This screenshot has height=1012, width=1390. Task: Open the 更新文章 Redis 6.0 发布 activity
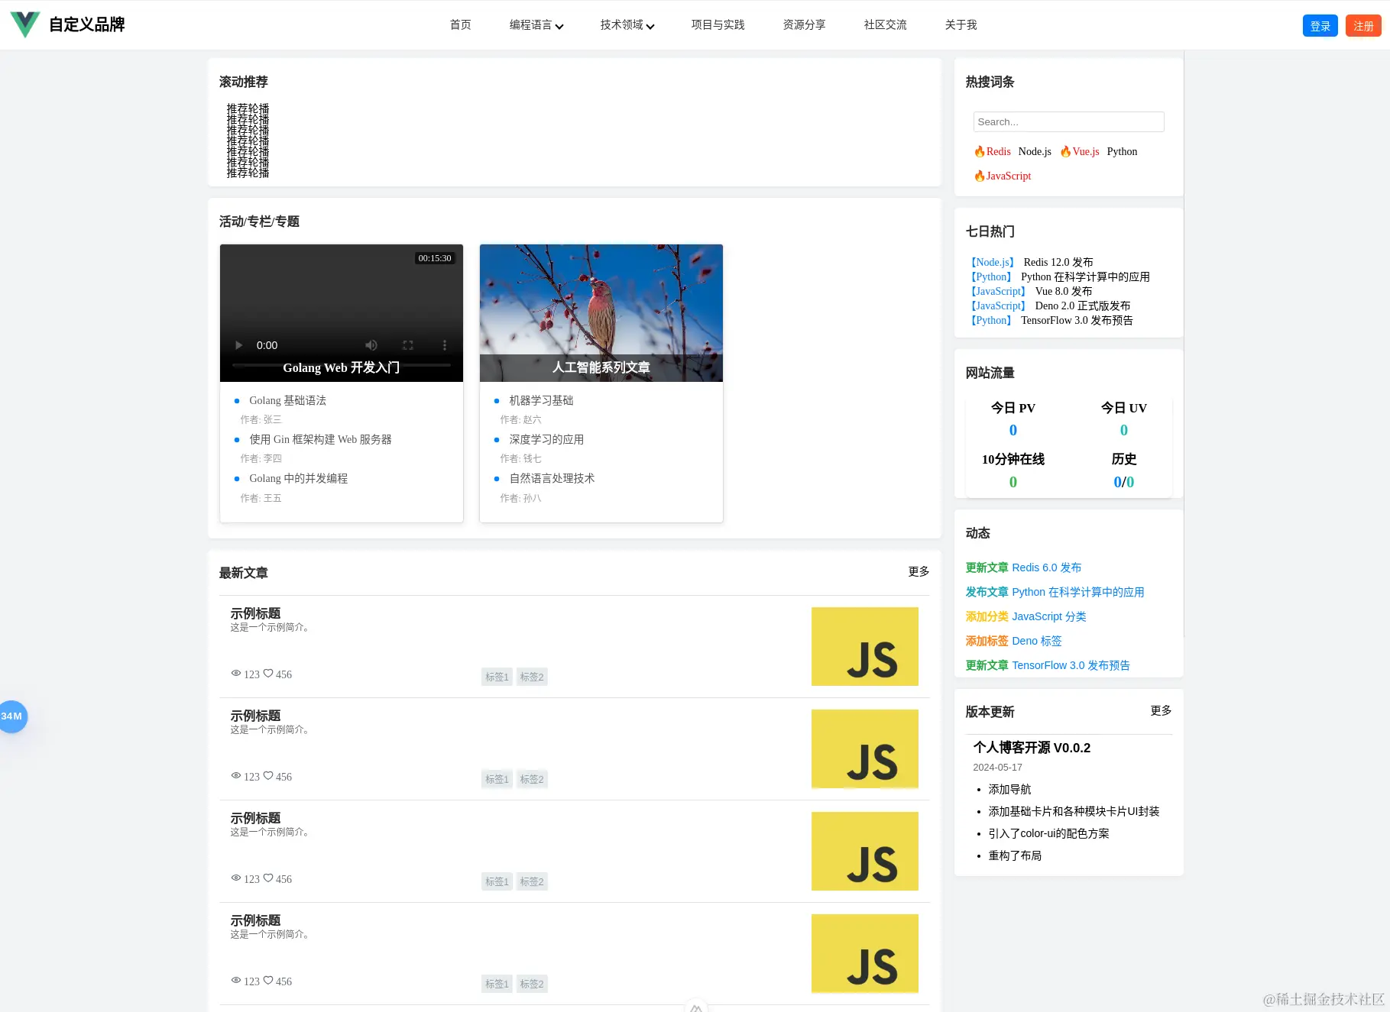[x=1023, y=567]
